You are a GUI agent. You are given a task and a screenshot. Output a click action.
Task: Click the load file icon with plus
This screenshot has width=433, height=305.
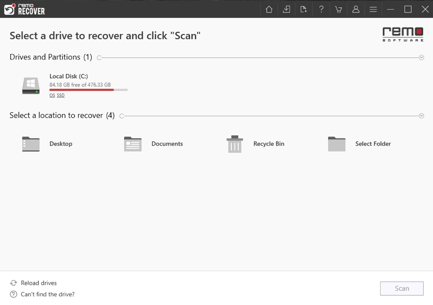pos(303,9)
